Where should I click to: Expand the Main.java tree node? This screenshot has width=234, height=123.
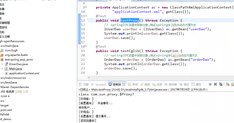(2, 69)
